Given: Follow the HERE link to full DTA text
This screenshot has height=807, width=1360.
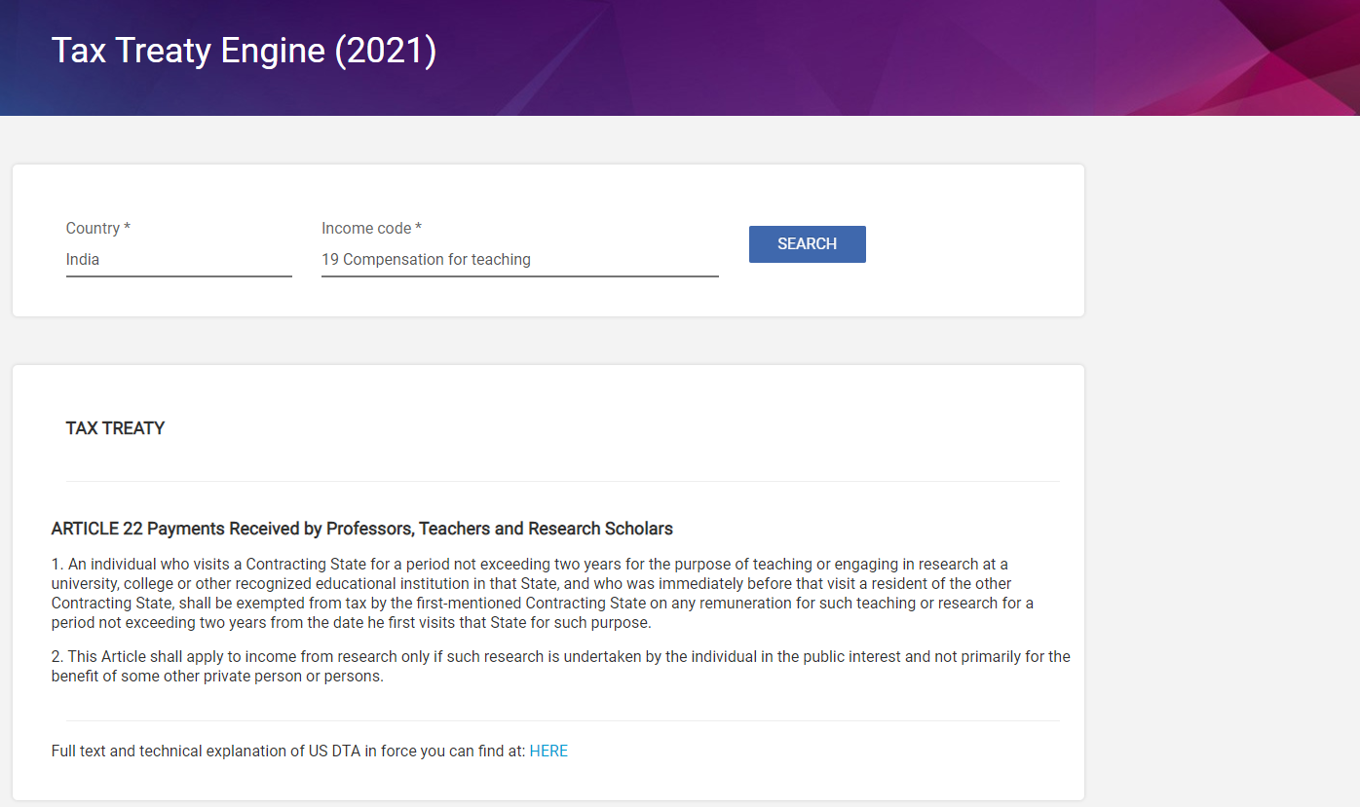Looking at the screenshot, I should (548, 752).
